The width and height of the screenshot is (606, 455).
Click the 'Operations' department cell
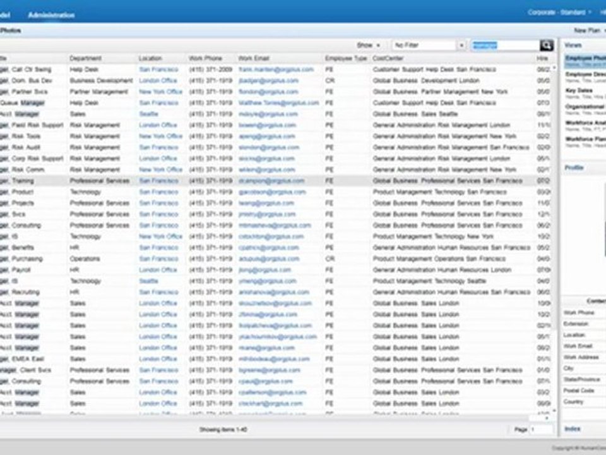point(85,259)
